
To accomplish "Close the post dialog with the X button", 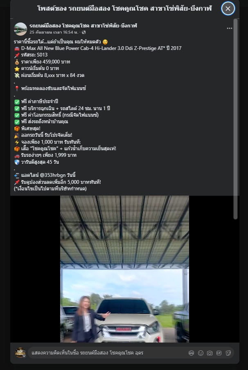I will (x=228, y=9).
